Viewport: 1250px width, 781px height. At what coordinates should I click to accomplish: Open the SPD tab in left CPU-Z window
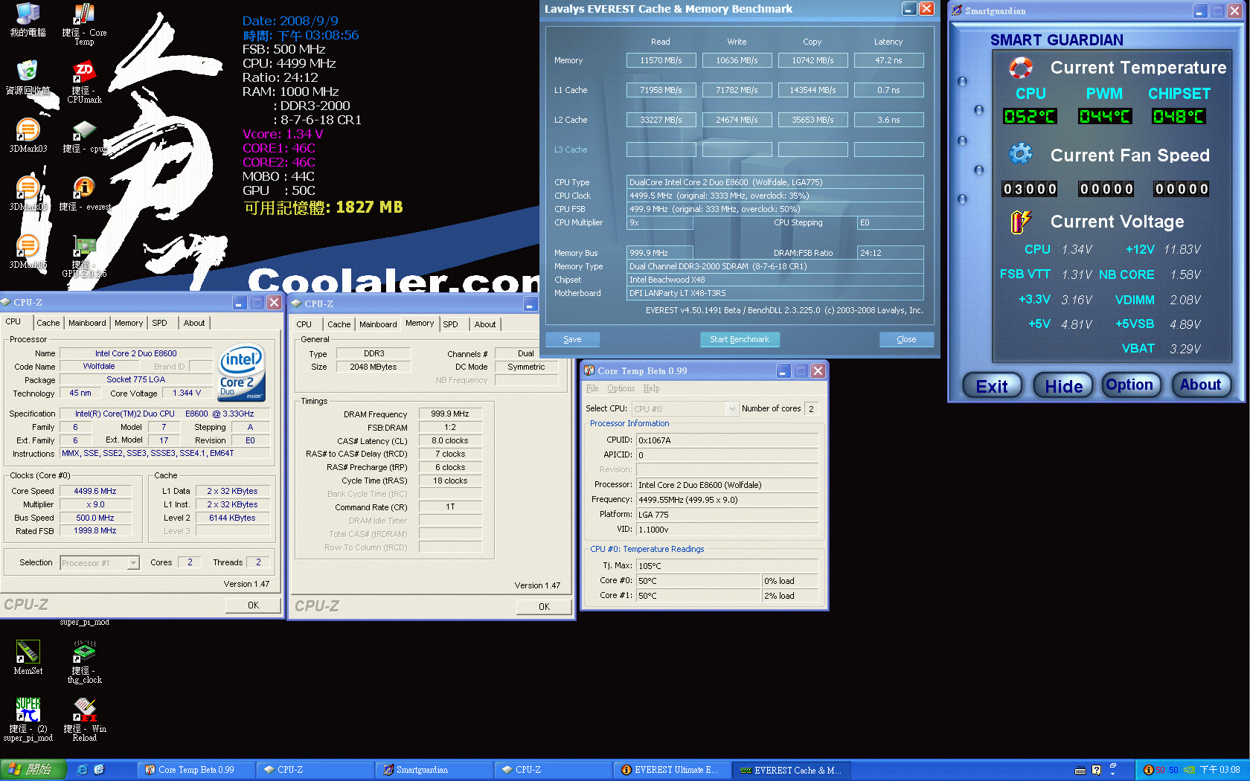160,323
